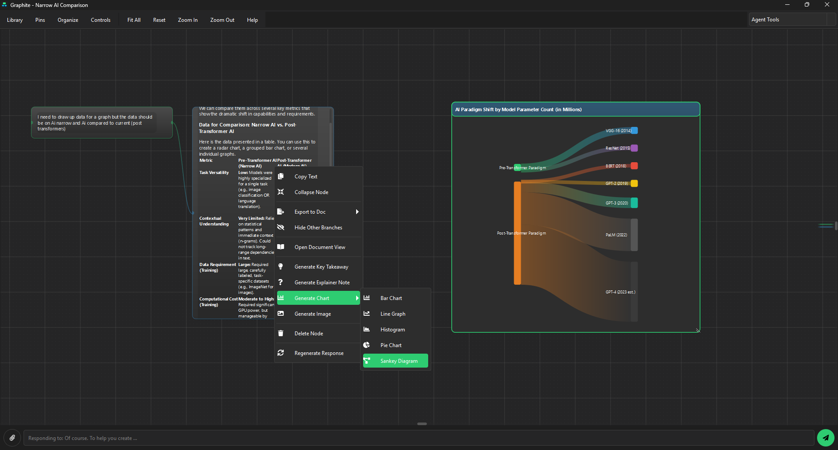Viewport: 838px width, 450px height.
Task: Click the orange Post-Transformer Paradigm bar
Action: point(517,233)
